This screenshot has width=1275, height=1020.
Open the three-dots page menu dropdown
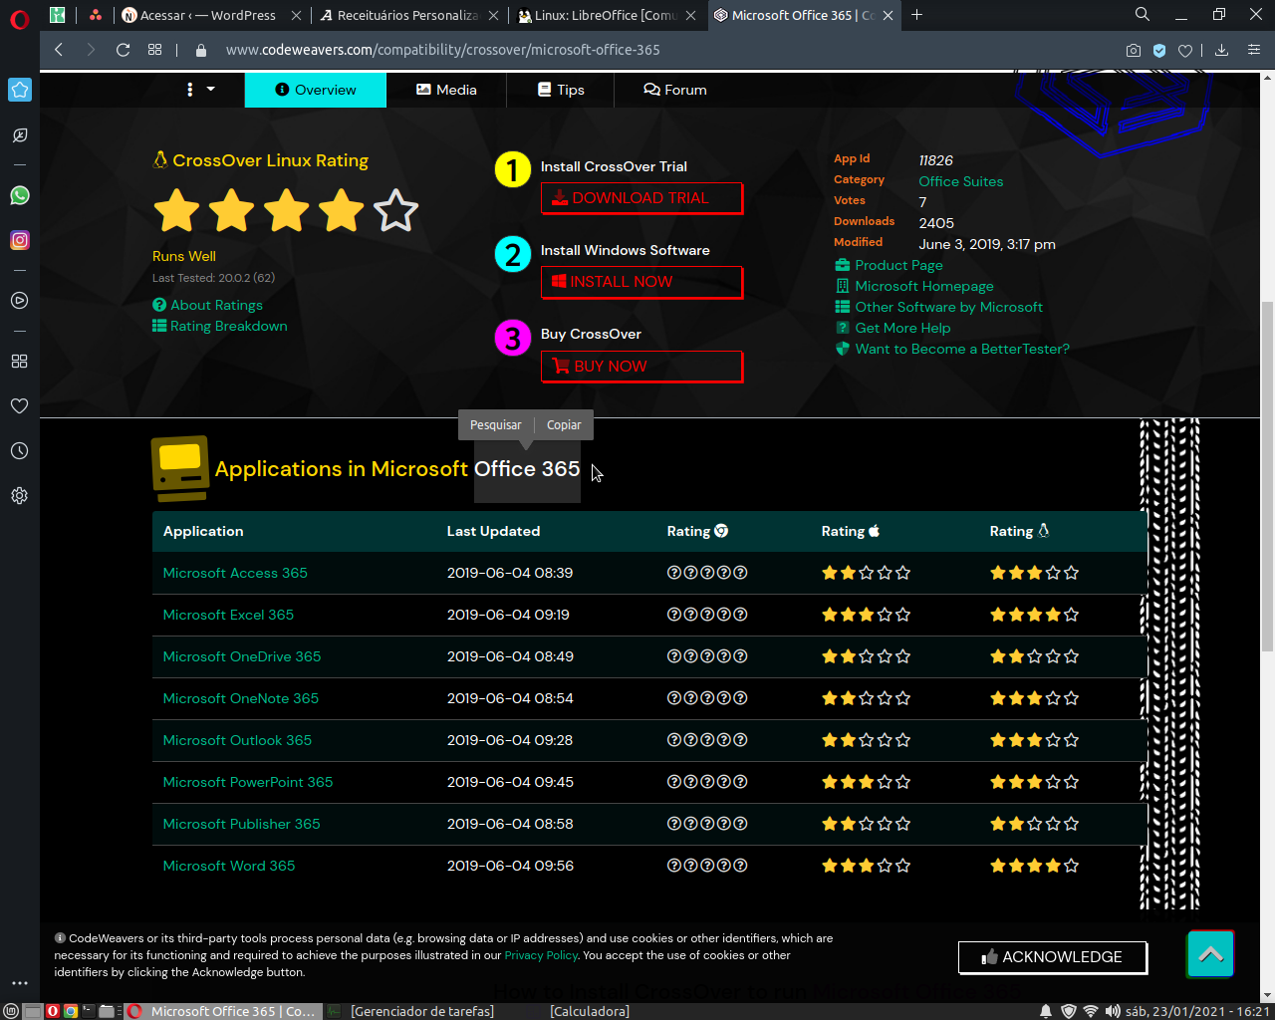[x=199, y=90]
